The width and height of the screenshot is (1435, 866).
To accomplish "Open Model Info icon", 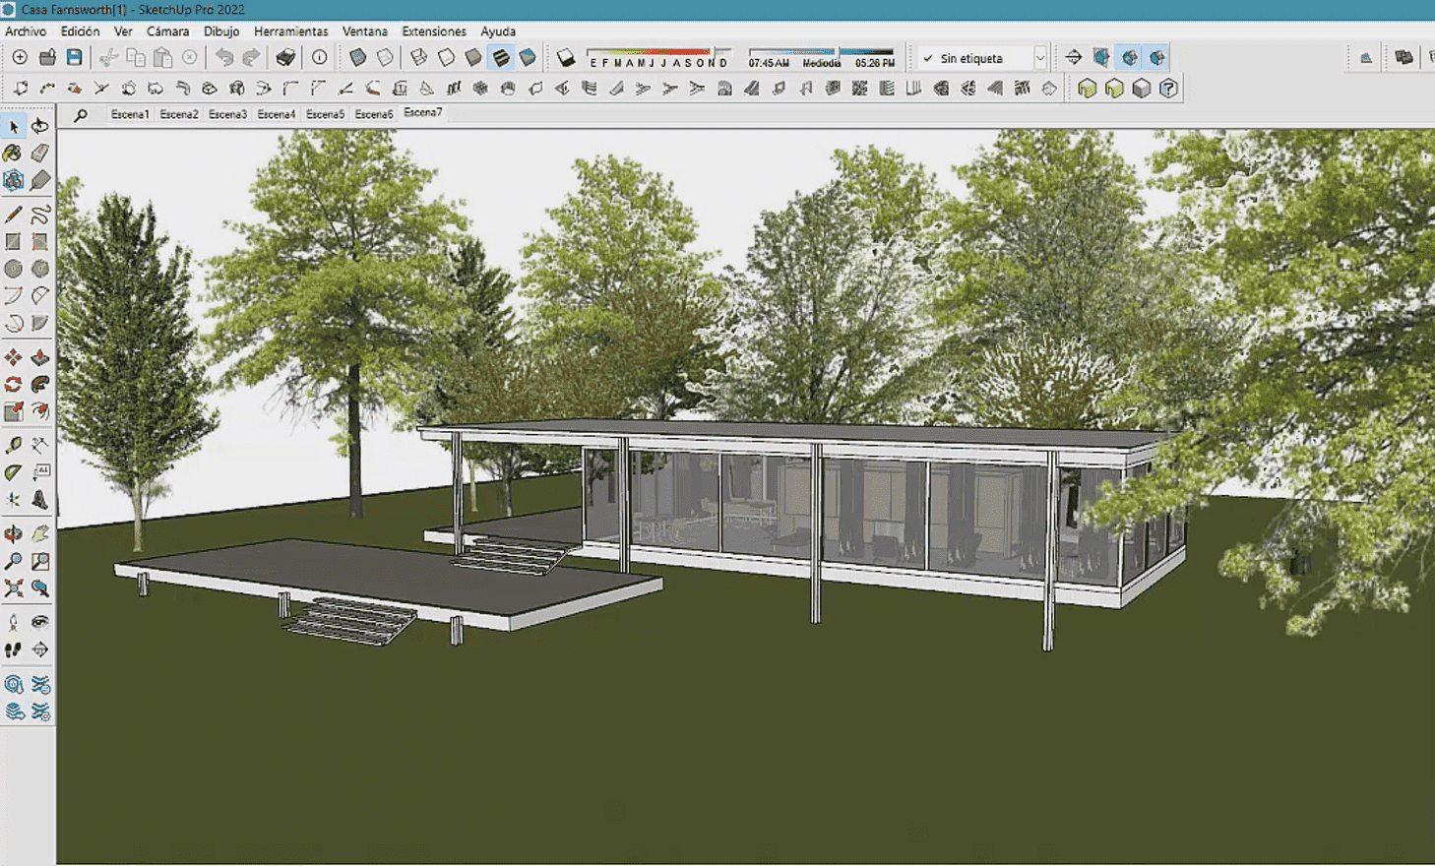I will 319,57.
